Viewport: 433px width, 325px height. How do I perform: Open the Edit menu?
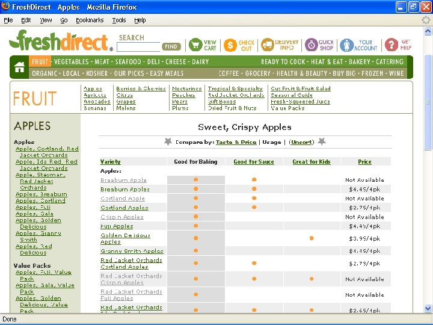pos(26,20)
